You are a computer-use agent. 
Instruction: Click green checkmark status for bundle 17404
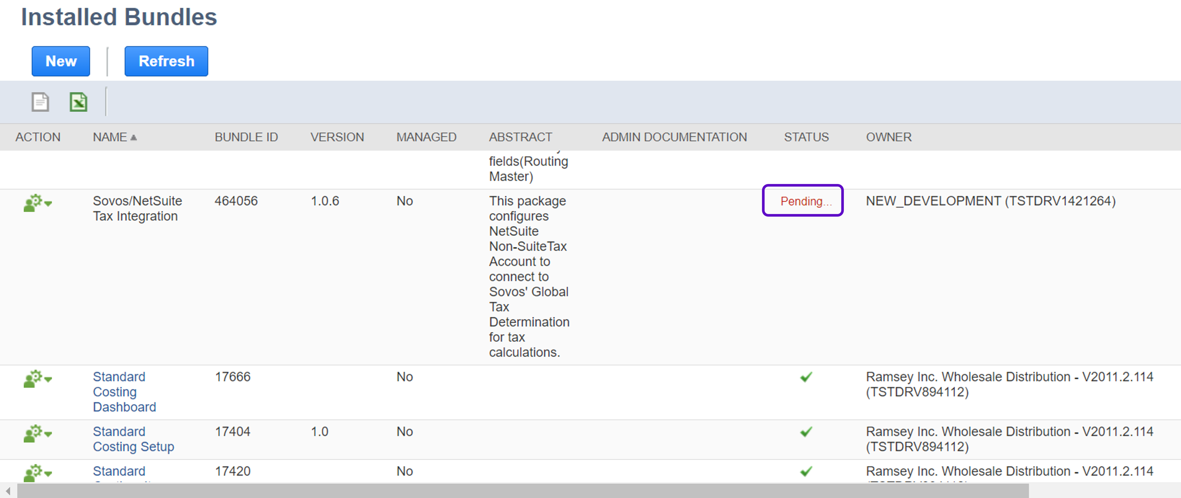(805, 432)
